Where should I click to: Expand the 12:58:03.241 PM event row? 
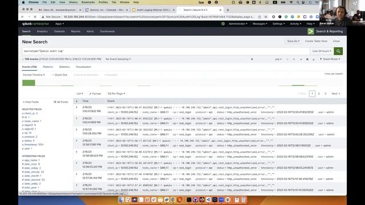76,163
